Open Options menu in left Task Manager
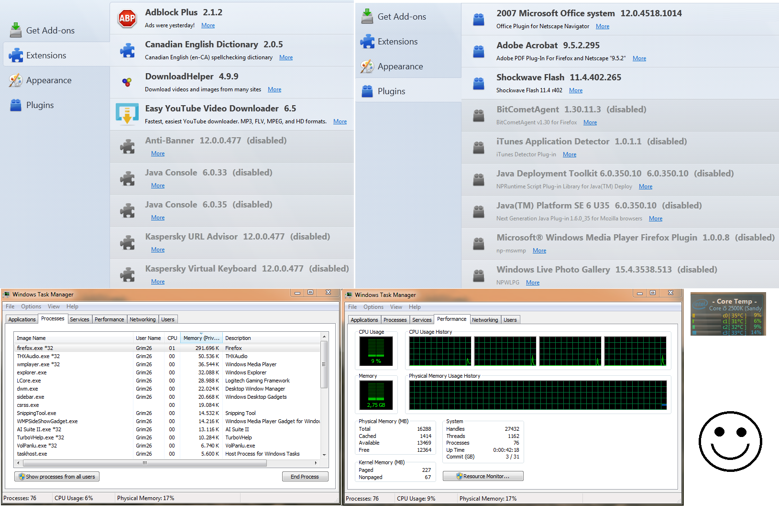This screenshot has height=524, width=779. click(31, 306)
